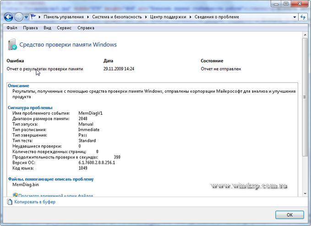Maximize the window
This screenshot has height=226, width=311.
286,4
